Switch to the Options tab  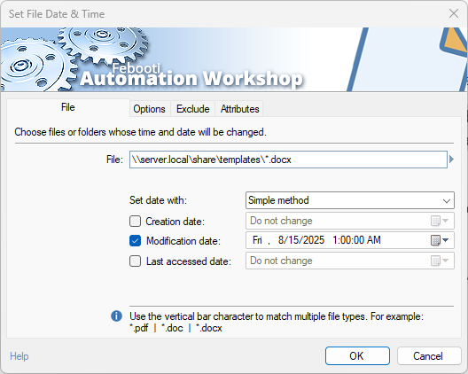point(149,109)
